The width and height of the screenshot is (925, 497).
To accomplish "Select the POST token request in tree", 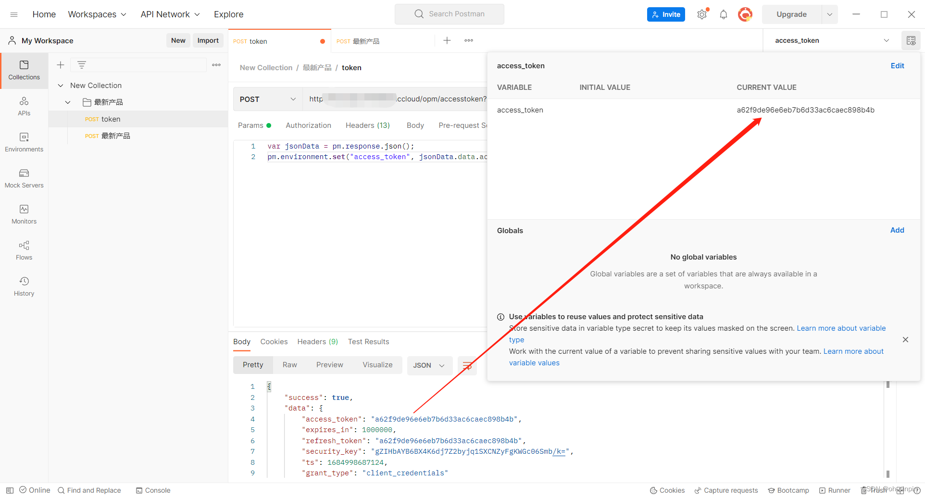I will click(x=138, y=119).
